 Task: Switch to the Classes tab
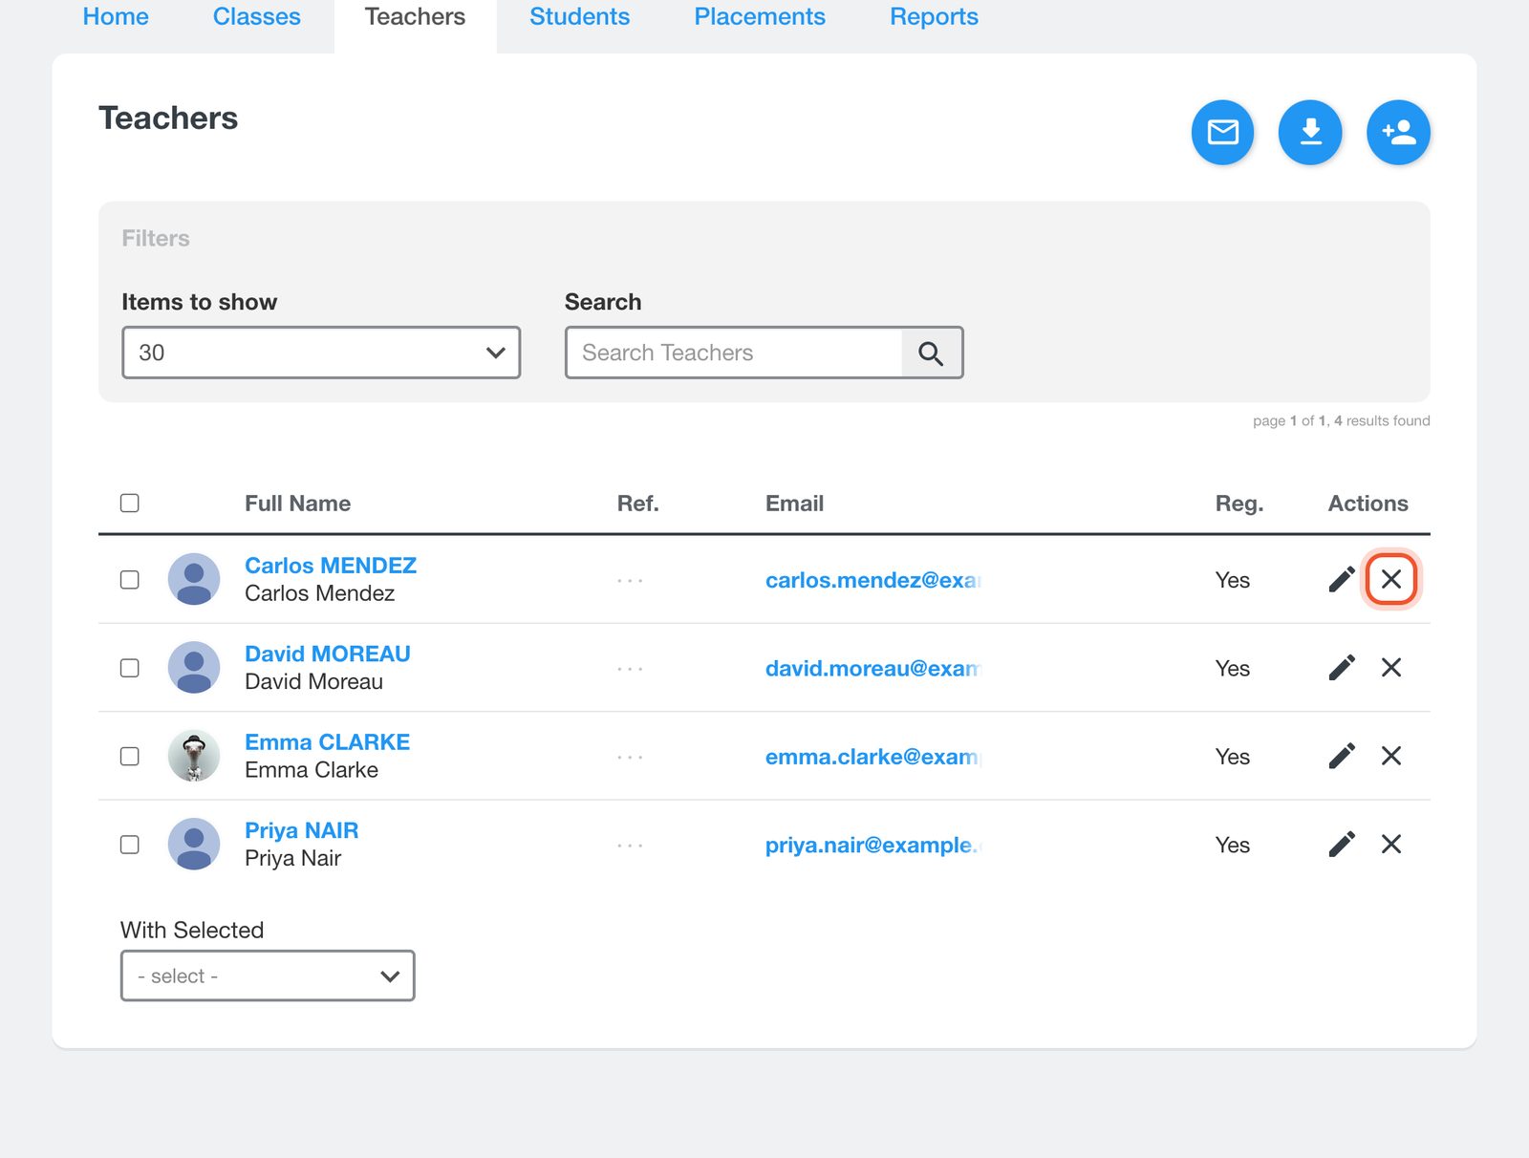pyautogui.click(x=256, y=17)
